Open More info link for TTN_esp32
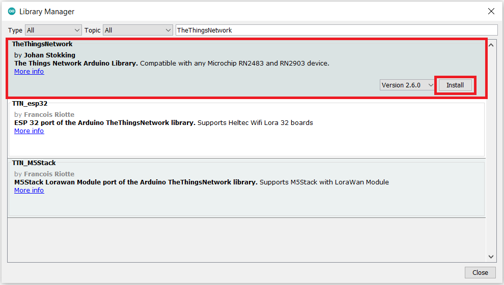The image size is (504, 285). pos(29,131)
